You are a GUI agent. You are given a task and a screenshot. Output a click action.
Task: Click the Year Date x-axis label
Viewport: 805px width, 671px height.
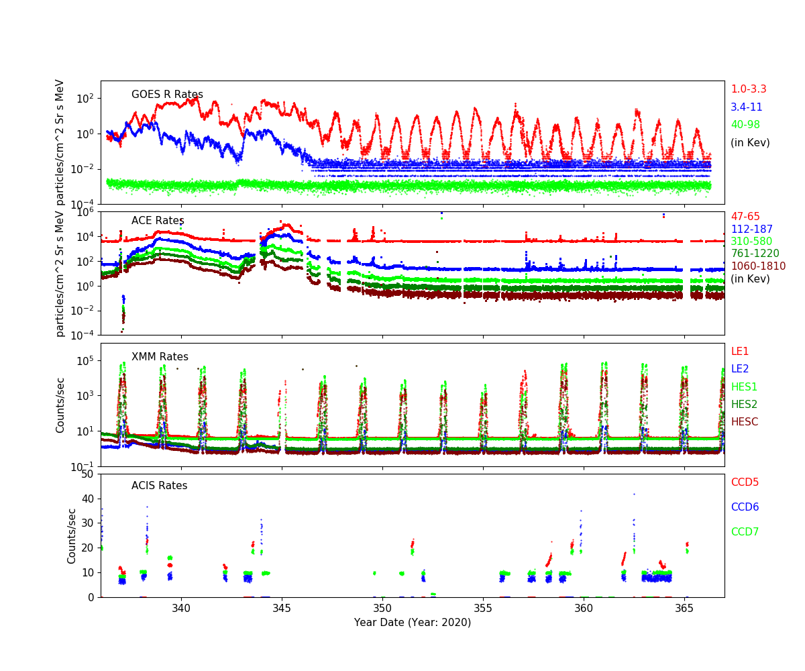413,623
